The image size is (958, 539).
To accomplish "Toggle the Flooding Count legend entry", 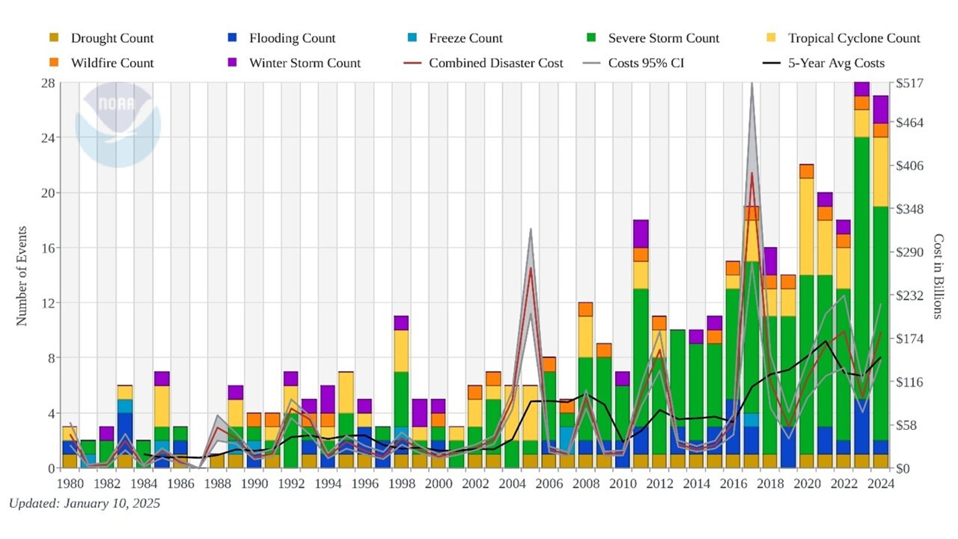I will 281,38.
